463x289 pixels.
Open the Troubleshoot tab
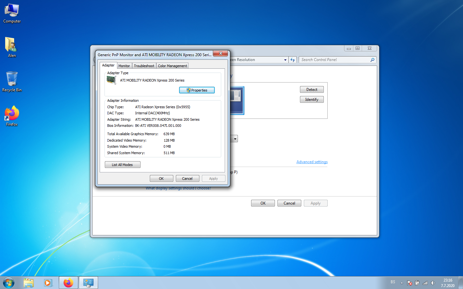click(144, 66)
